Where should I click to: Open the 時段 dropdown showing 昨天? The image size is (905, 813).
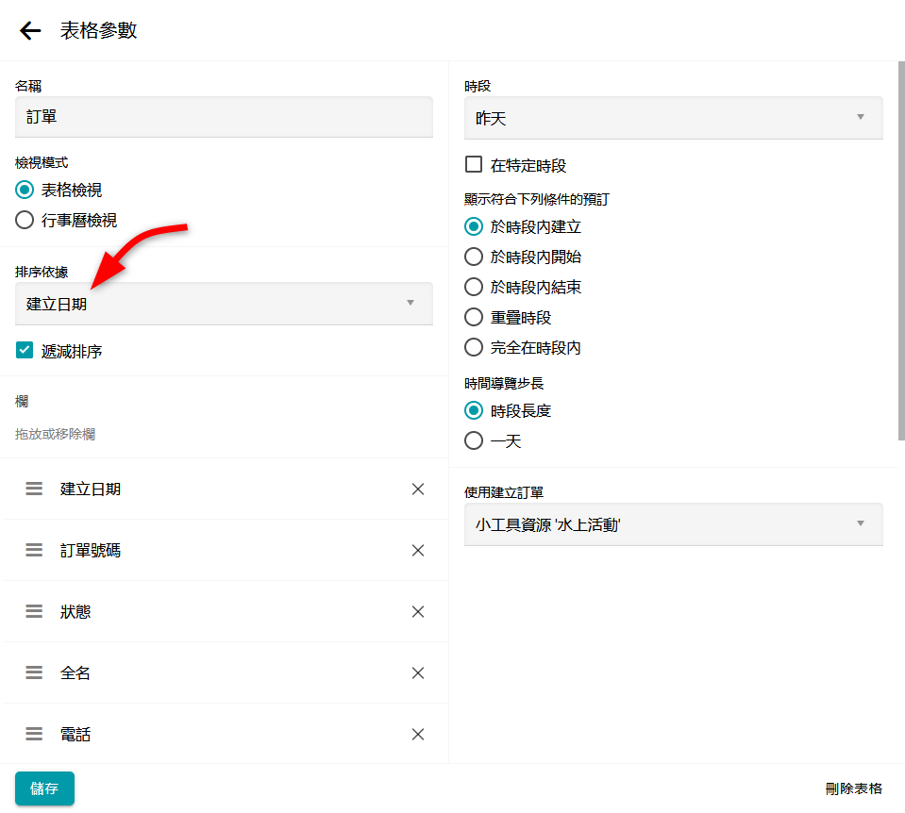(673, 118)
